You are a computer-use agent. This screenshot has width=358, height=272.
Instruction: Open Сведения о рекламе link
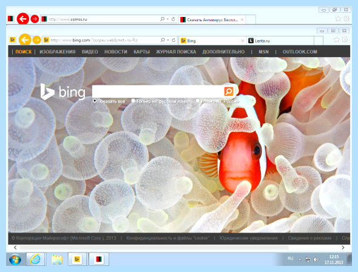point(309,238)
